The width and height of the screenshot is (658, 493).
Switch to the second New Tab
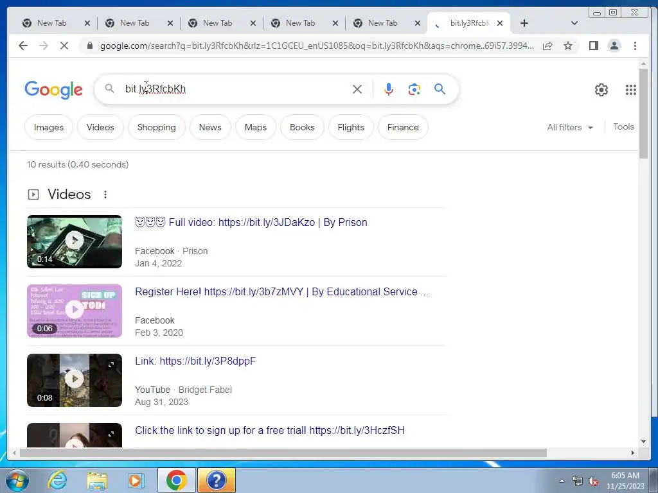pos(134,23)
